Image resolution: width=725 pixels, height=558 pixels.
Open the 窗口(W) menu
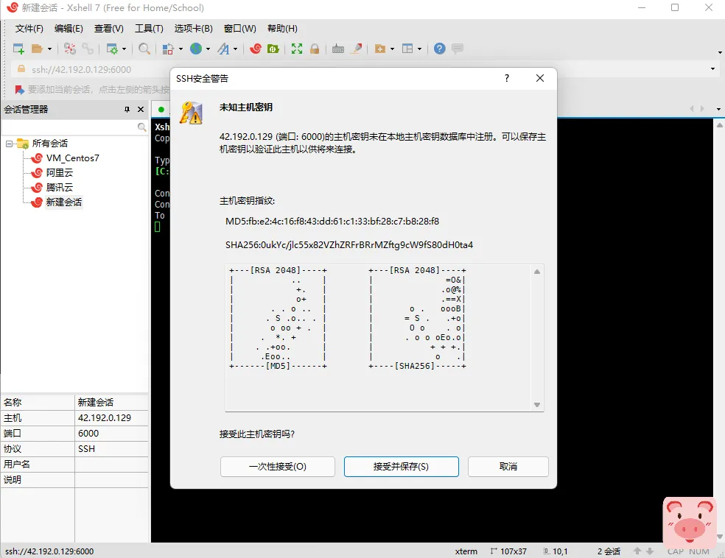239,29
